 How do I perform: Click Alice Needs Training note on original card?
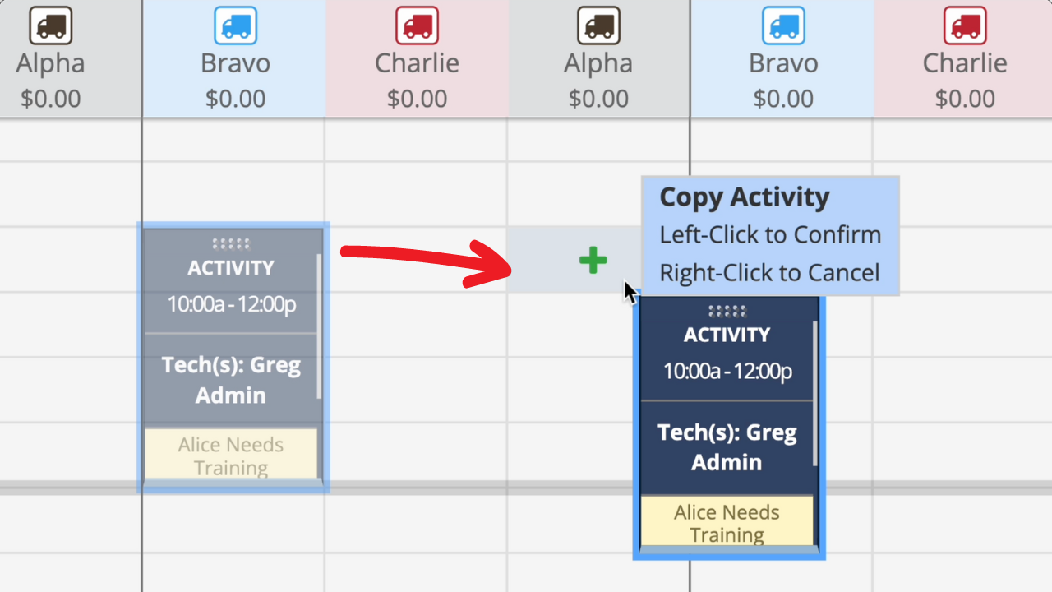point(231,456)
